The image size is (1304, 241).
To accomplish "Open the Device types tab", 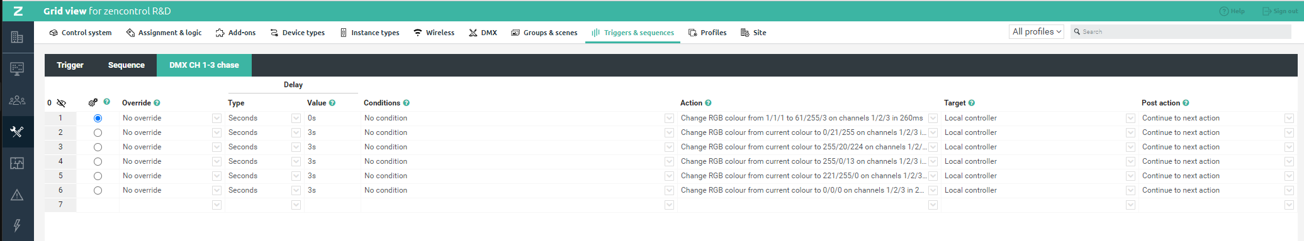I will (x=298, y=33).
